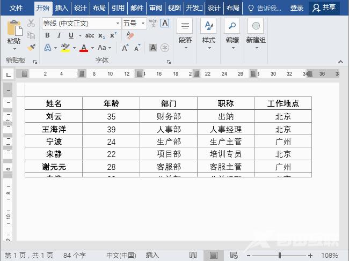Toggle Italic formatting
349x261 pixels.
click(59, 35)
